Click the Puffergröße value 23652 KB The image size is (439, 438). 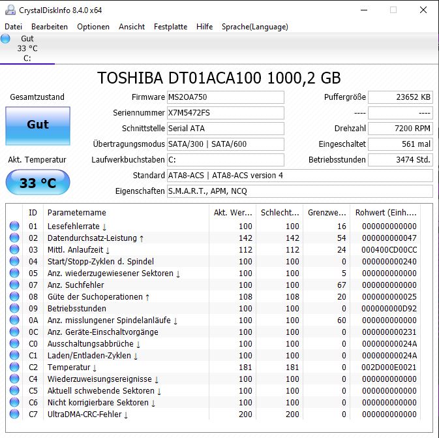coord(401,97)
